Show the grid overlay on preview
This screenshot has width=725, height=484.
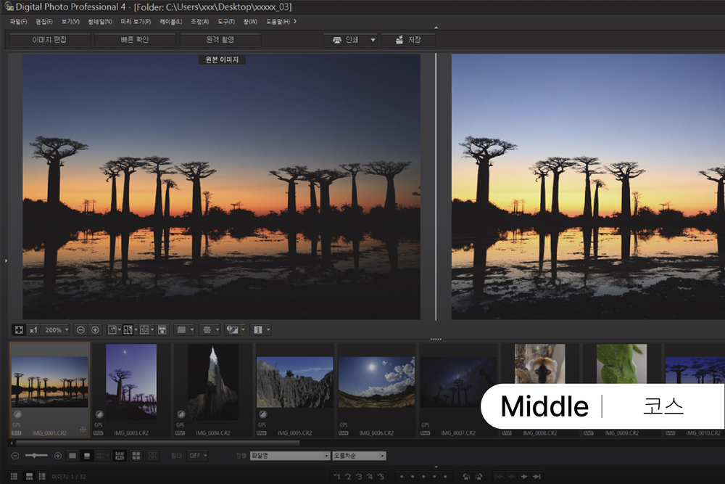[182, 330]
